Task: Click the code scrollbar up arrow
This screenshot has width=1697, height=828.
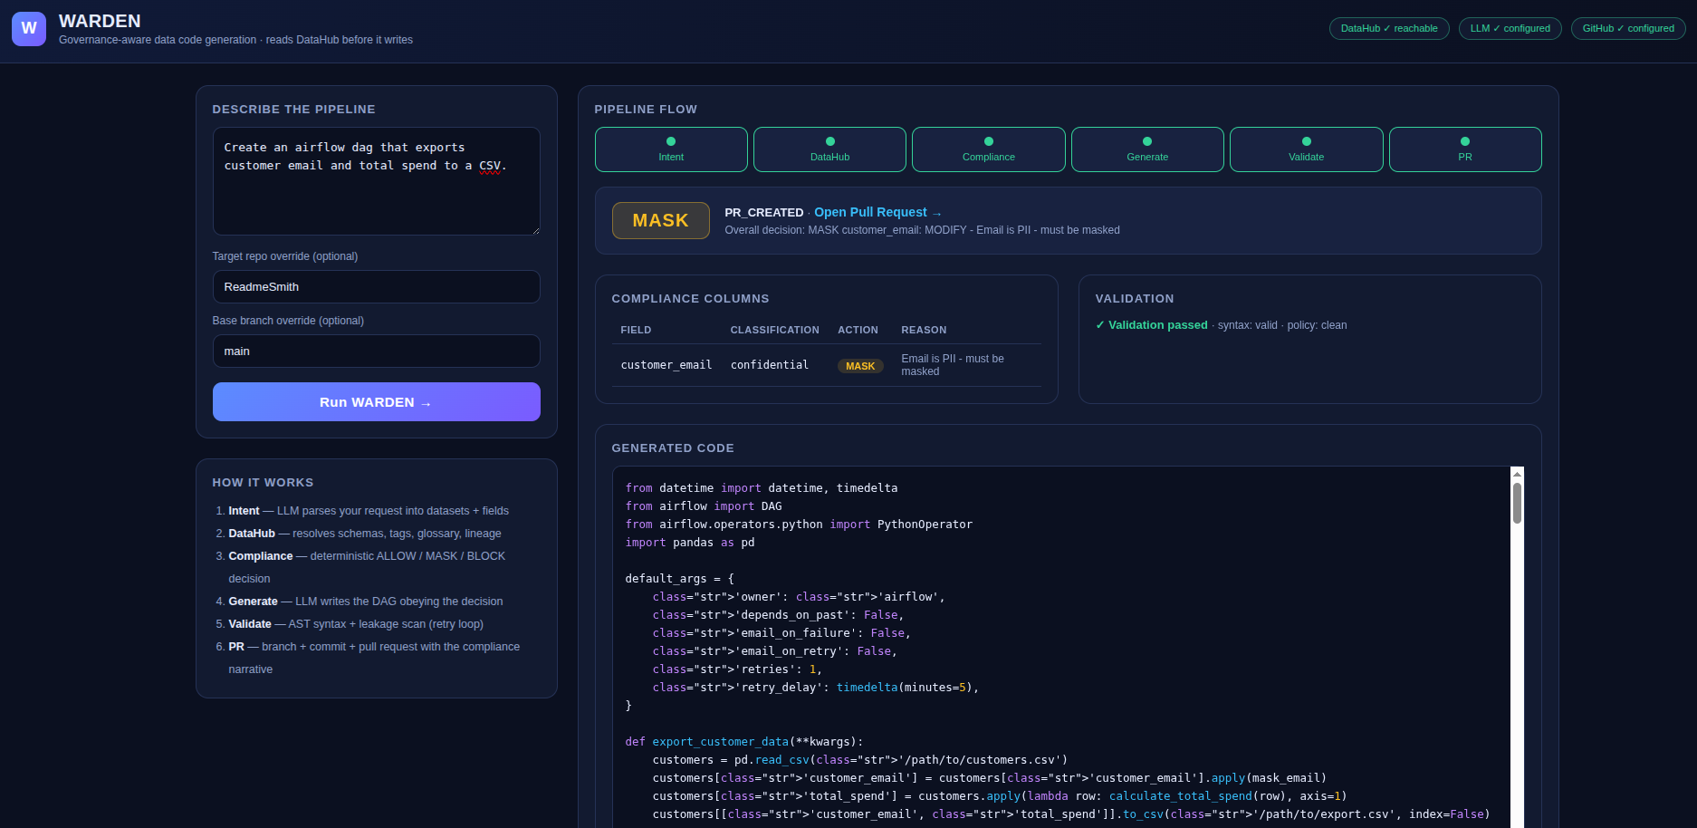Action: click(x=1517, y=474)
